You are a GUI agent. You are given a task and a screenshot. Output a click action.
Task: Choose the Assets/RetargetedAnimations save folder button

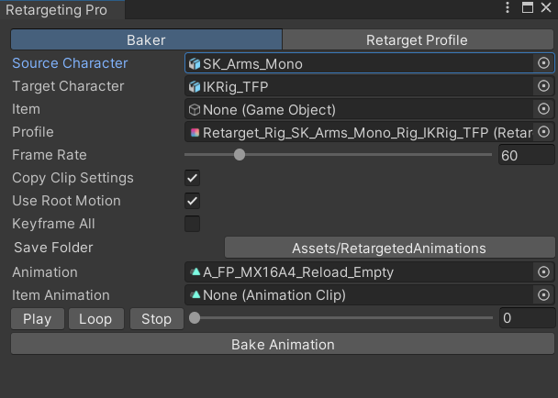[x=389, y=248]
